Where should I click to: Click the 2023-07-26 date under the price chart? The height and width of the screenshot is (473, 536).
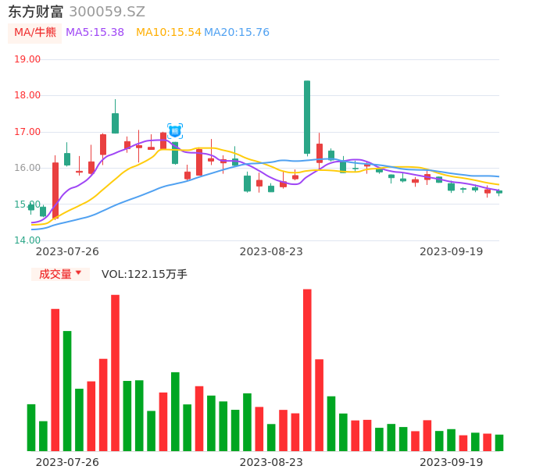point(67,251)
